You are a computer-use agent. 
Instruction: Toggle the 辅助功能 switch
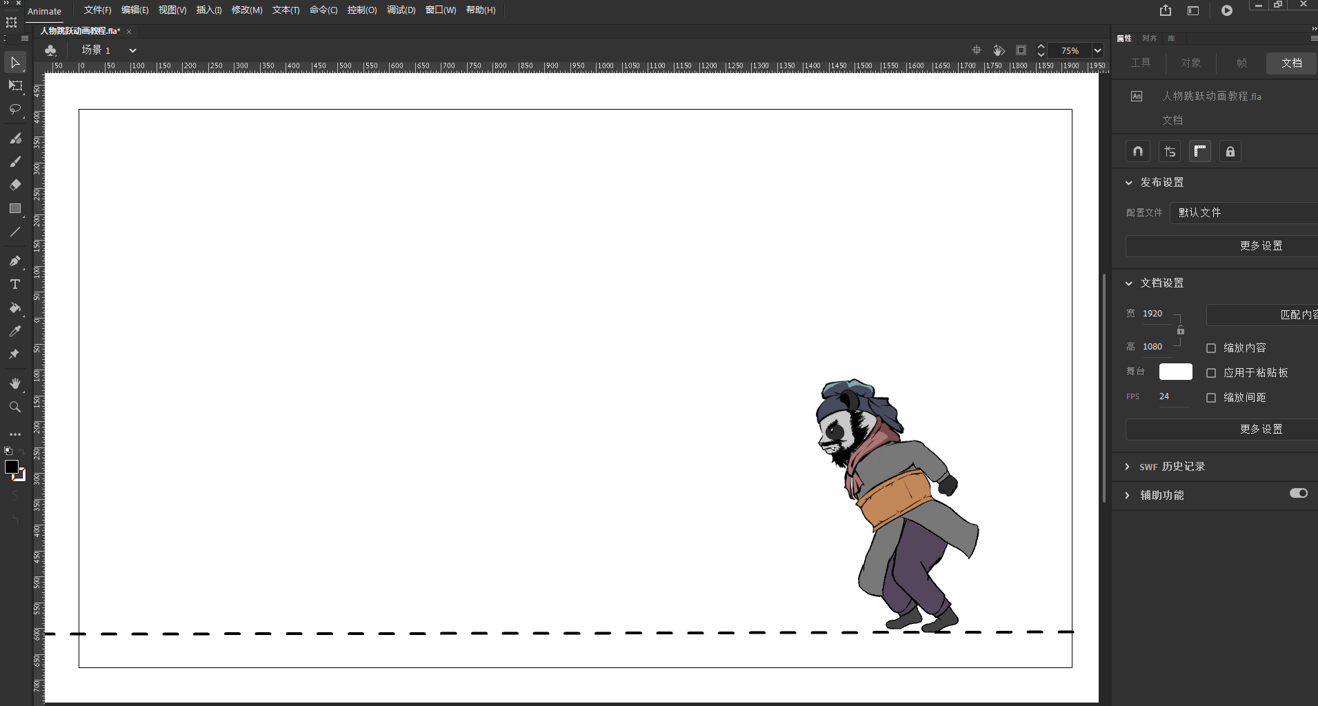[x=1299, y=493]
